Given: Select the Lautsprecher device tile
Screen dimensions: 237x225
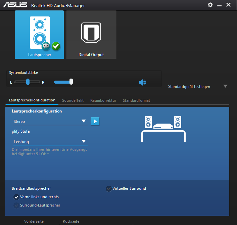Looking at the screenshot, I should (x=39, y=35).
